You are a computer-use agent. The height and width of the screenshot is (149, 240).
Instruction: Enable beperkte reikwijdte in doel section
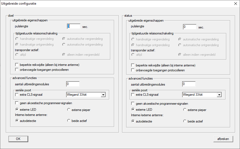click(17, 65)
